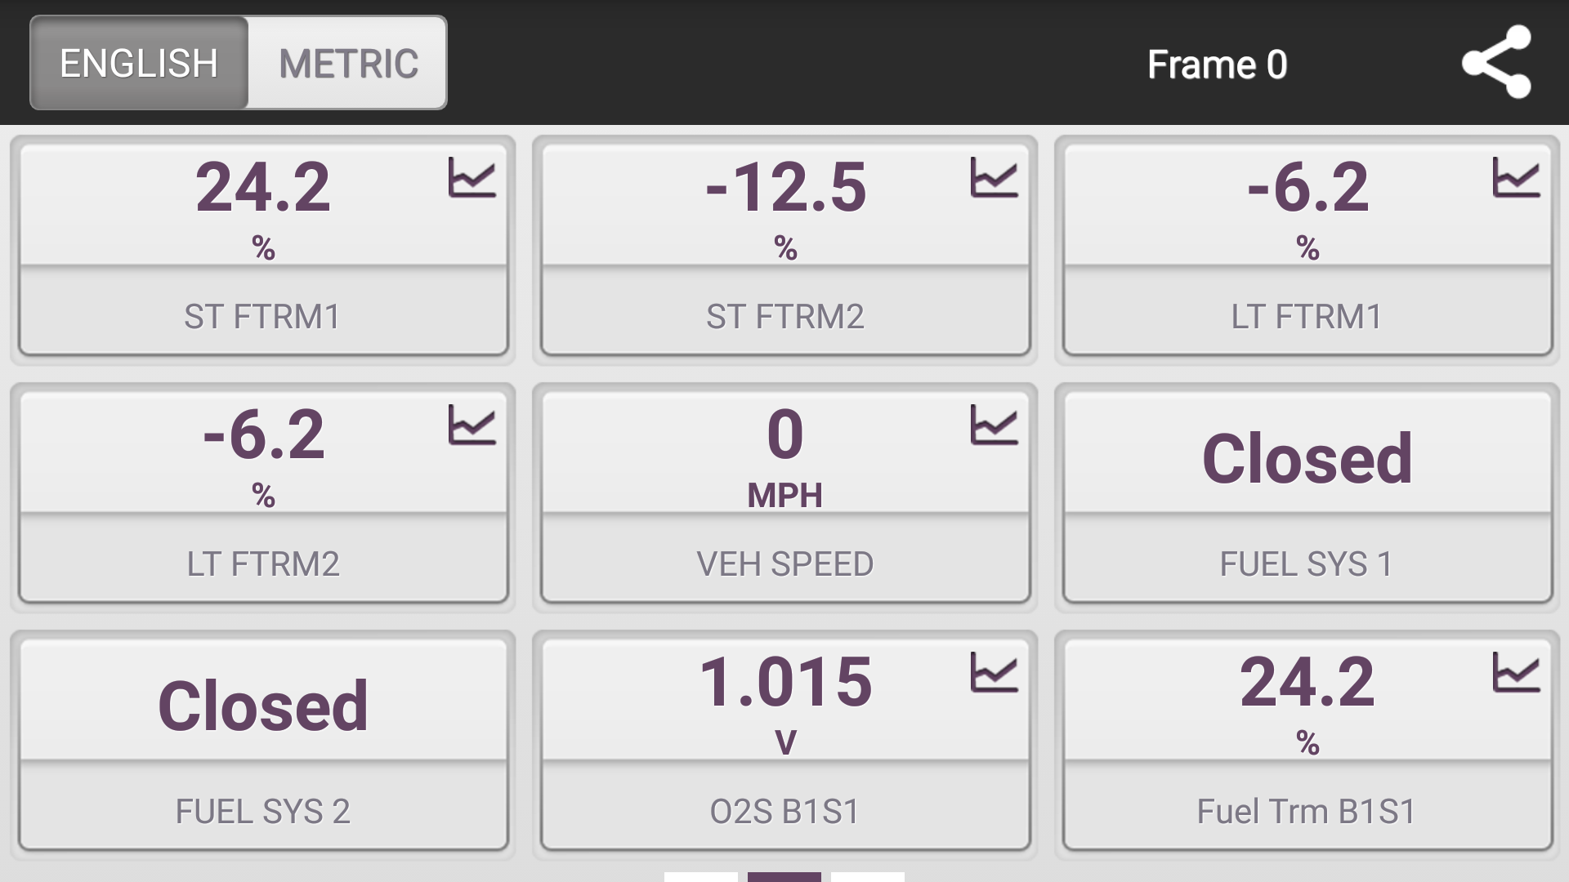Viewport: 1569px width, 882px height.
Task: Go to the third page indicator
Action: [868, 877]
